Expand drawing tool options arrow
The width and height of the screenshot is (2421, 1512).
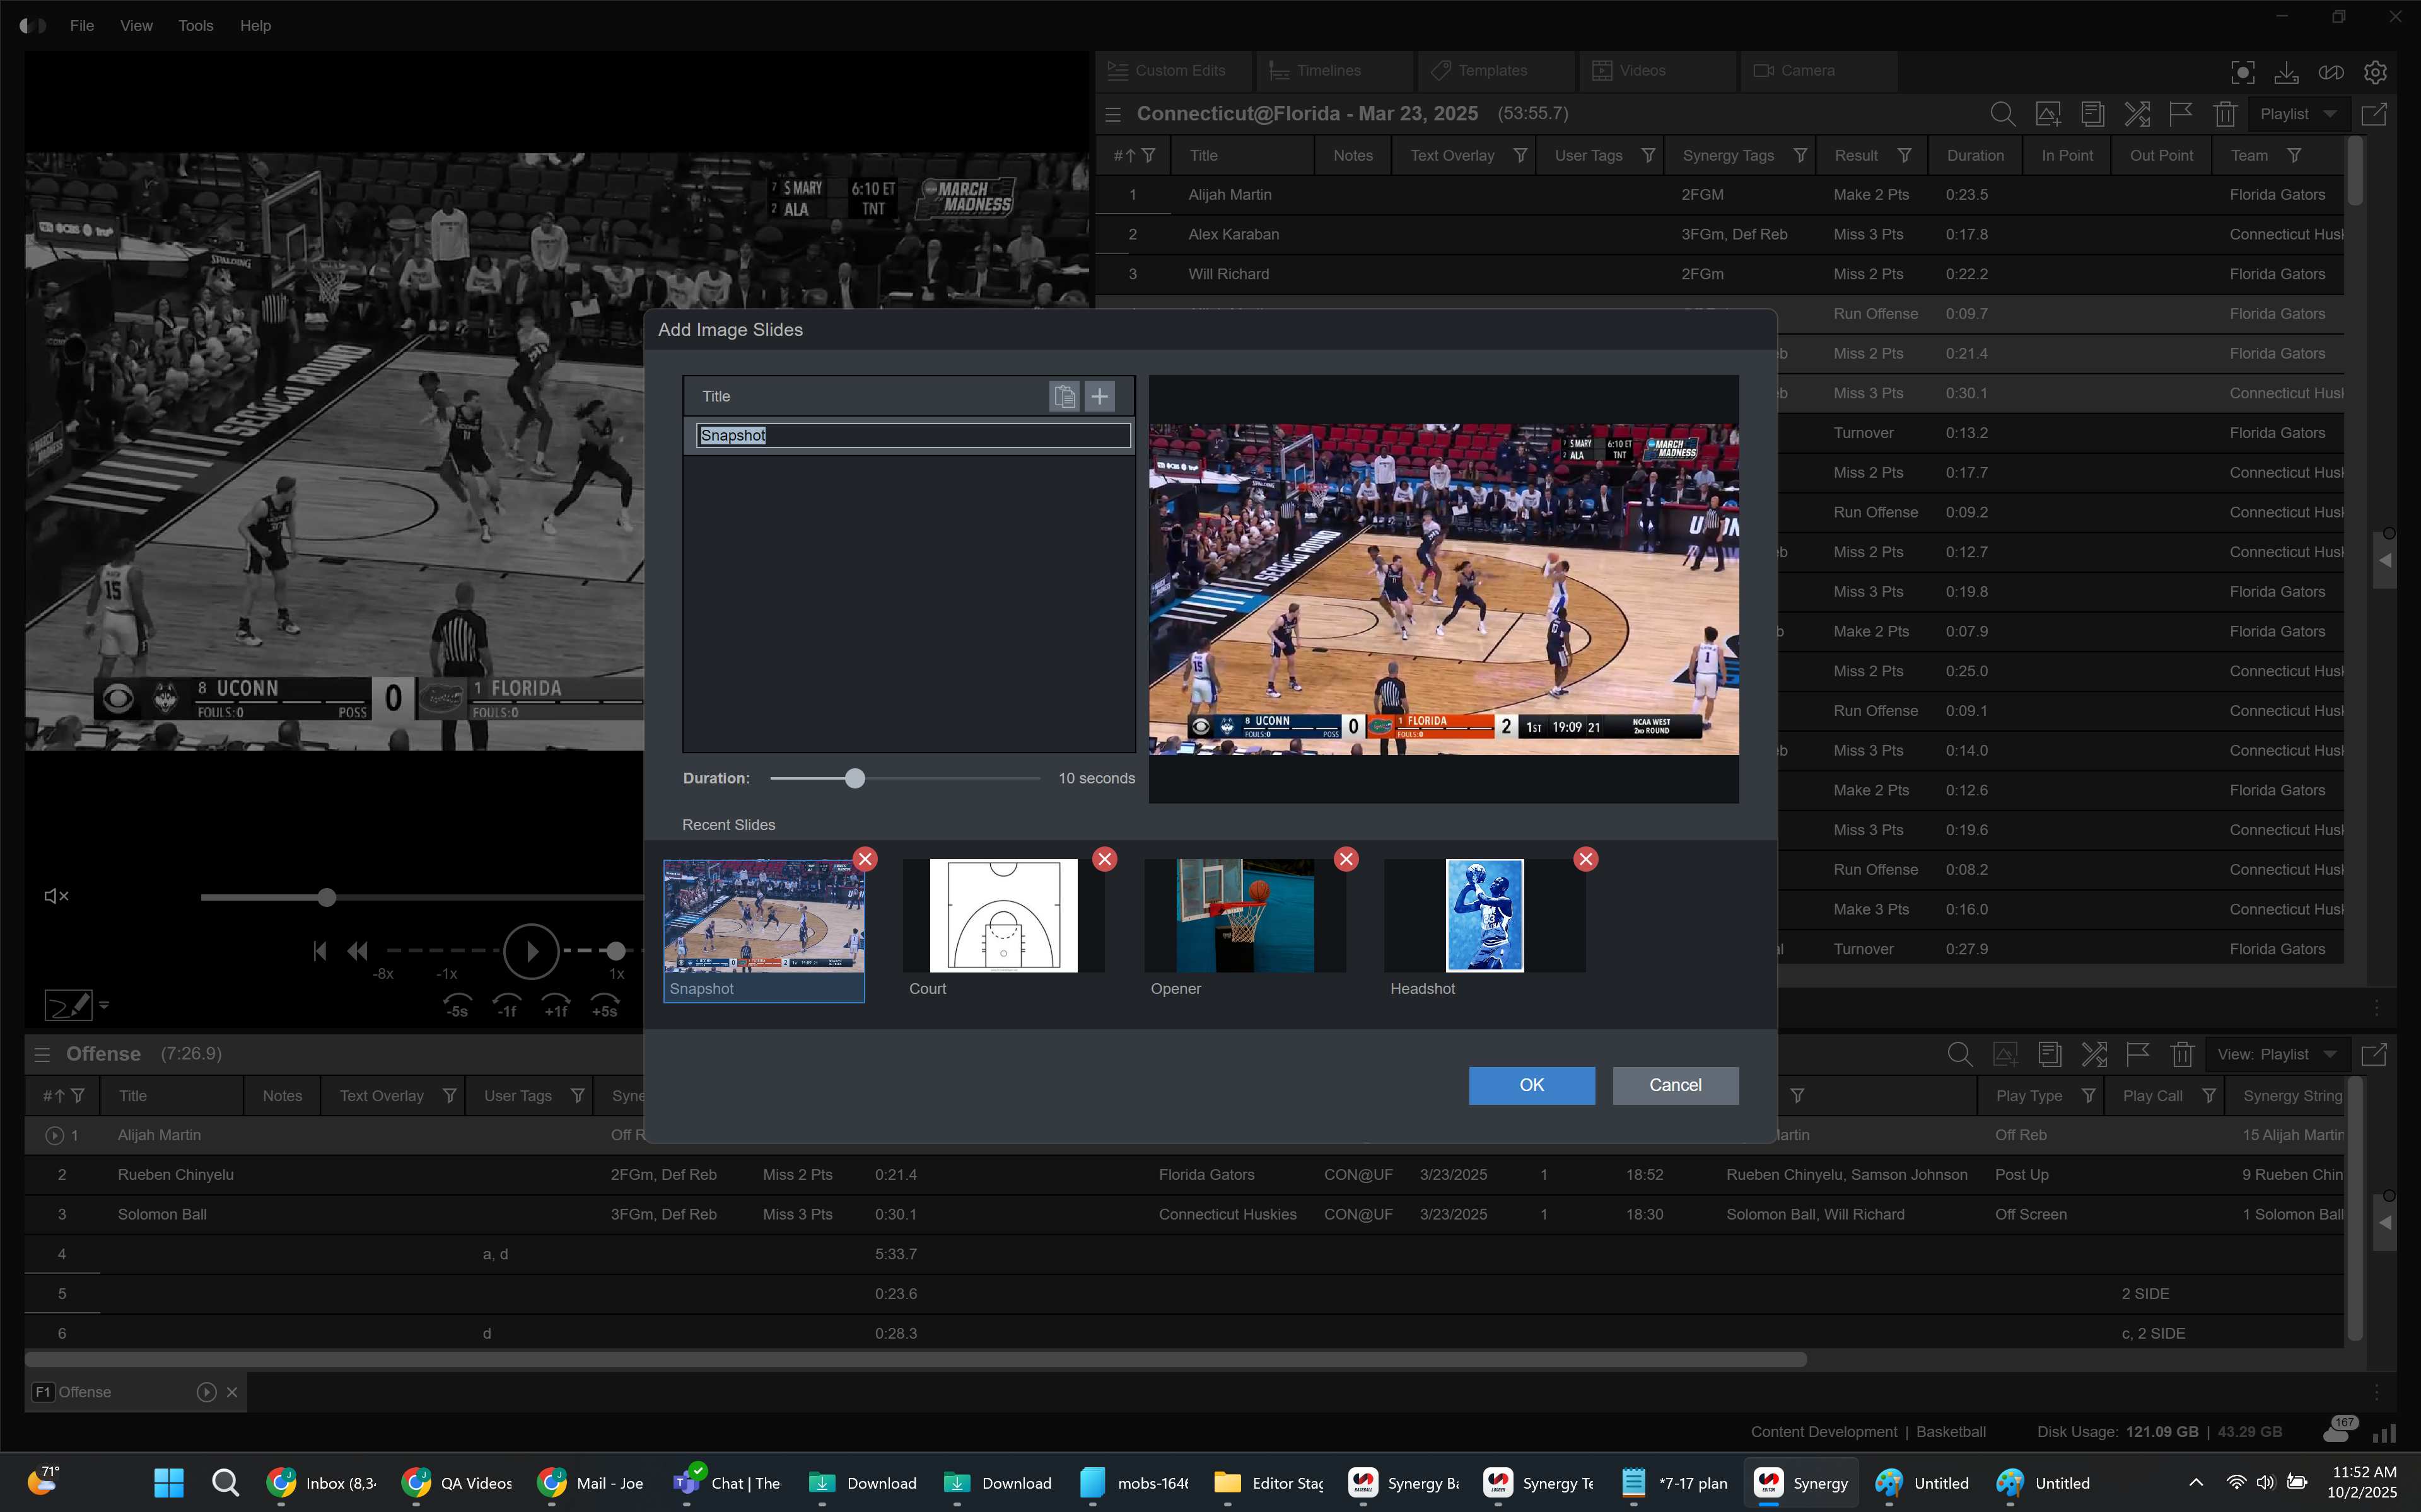coord(104,1005)
